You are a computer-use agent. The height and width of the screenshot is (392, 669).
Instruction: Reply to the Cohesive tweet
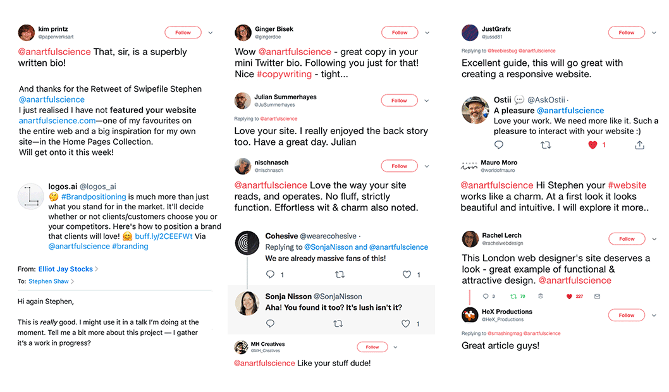(270, 274)
